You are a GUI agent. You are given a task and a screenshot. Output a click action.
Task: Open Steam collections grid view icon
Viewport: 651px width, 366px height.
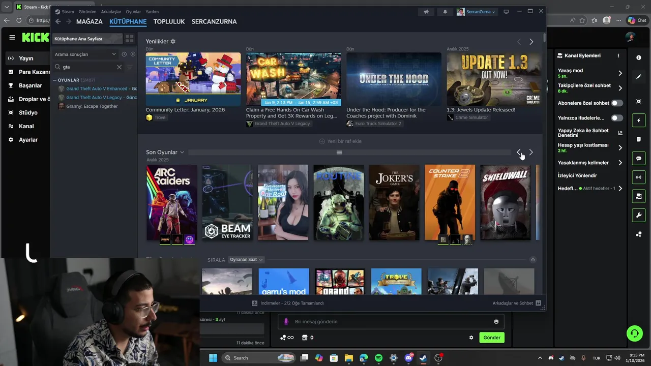click(130, 39)
